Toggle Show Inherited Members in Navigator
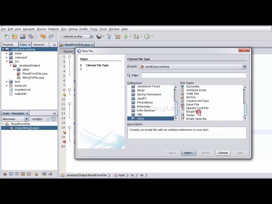Viewport: 272px width, 204px height. click(x=5, y=174)
